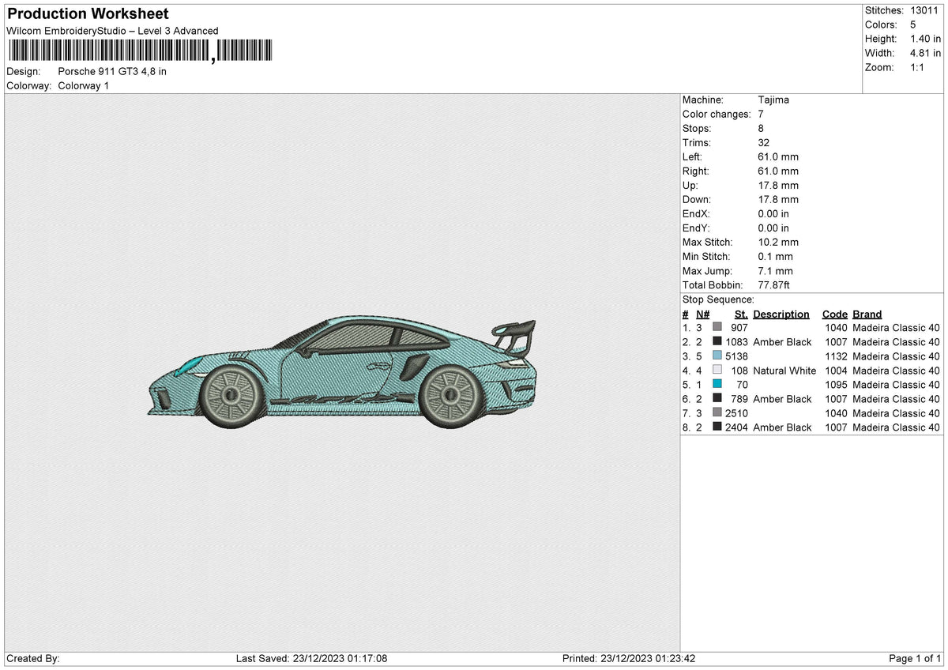Click the 'Natural White' description

pyautogui.click(x=784, y=371)
